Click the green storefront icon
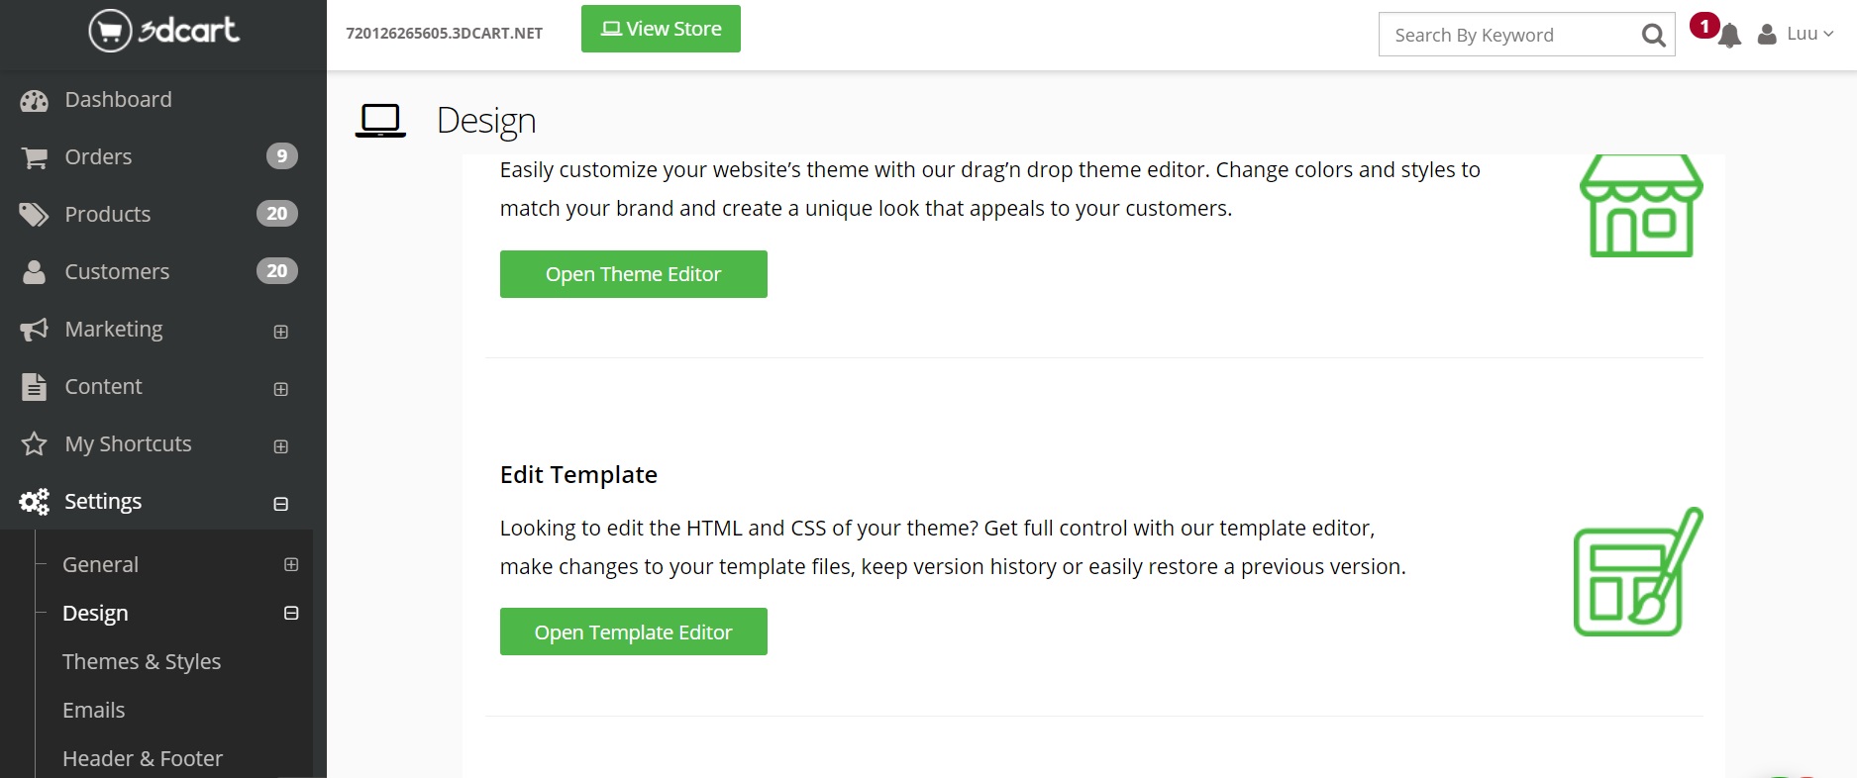The height and width of the screenshot is (778, 1857). pos(1641,206)
